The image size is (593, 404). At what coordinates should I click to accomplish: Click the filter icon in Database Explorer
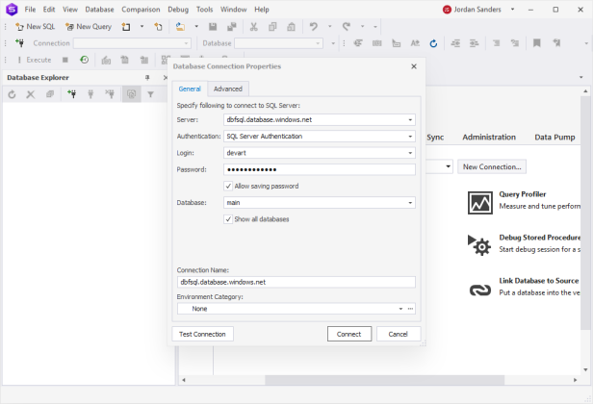(150, 94)
